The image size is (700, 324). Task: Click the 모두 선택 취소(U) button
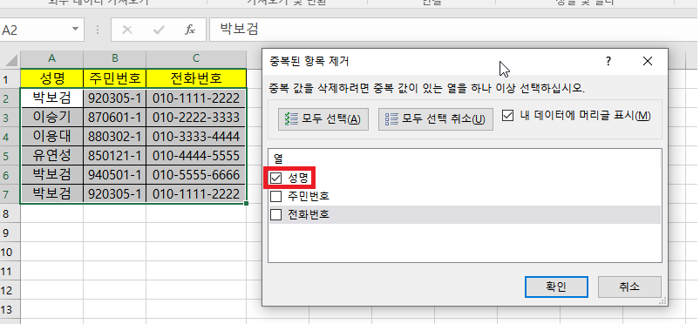436,119
